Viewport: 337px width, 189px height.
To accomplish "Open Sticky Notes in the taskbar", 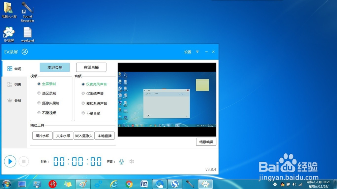I will point(68,184).
